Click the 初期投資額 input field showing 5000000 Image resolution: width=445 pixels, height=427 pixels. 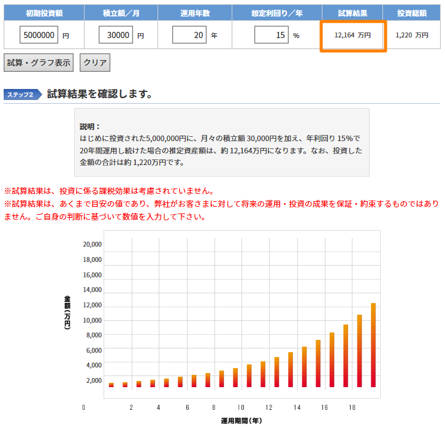click(39, 34)
